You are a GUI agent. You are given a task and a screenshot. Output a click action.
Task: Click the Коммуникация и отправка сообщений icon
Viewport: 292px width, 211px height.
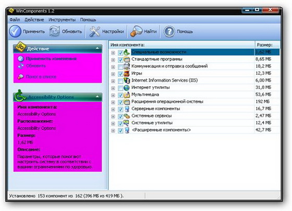tap(127, 66)
